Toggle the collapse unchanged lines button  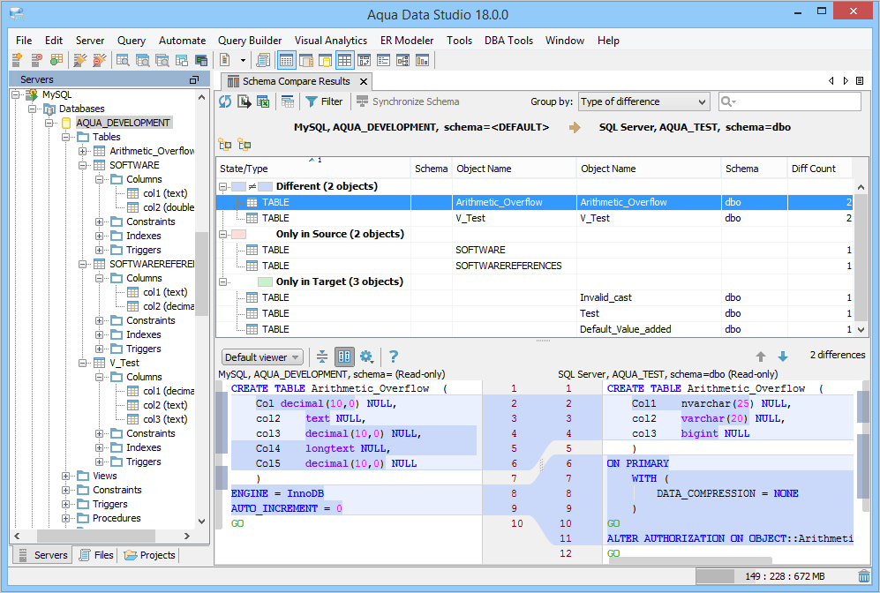(x=322, y=357)
